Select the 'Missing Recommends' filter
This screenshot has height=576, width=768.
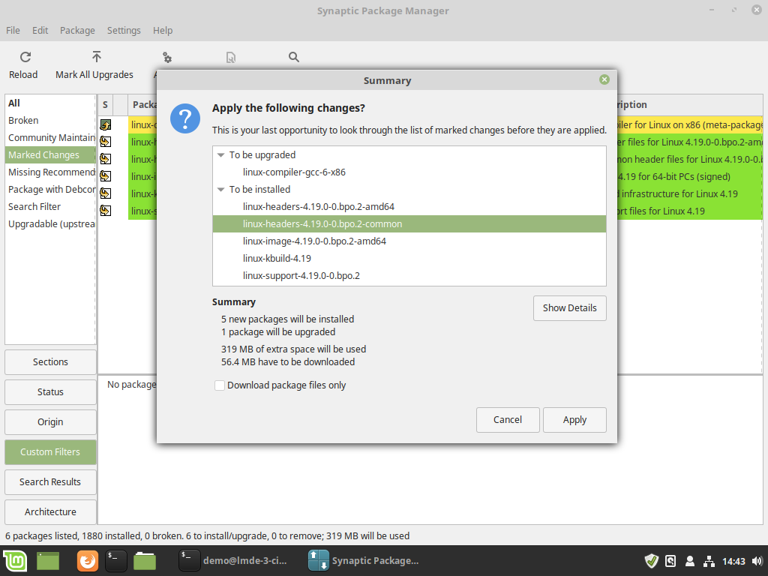50,172
